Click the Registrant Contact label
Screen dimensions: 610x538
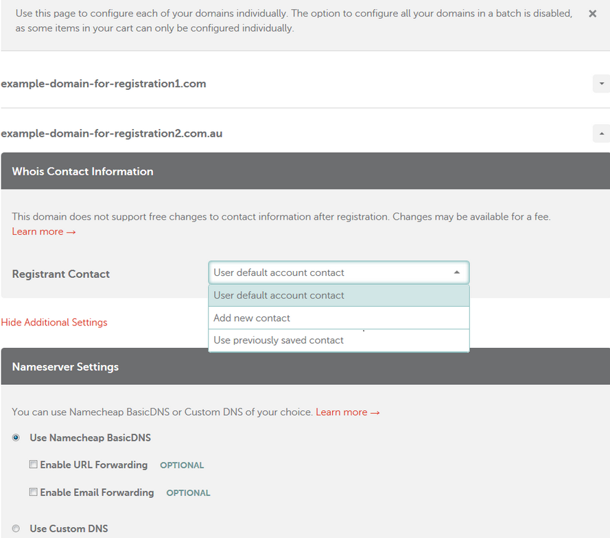coord(60,273)
